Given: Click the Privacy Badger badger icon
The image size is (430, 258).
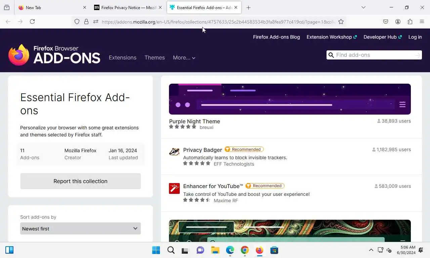Looking at the screenshot, I should [174, 152].
